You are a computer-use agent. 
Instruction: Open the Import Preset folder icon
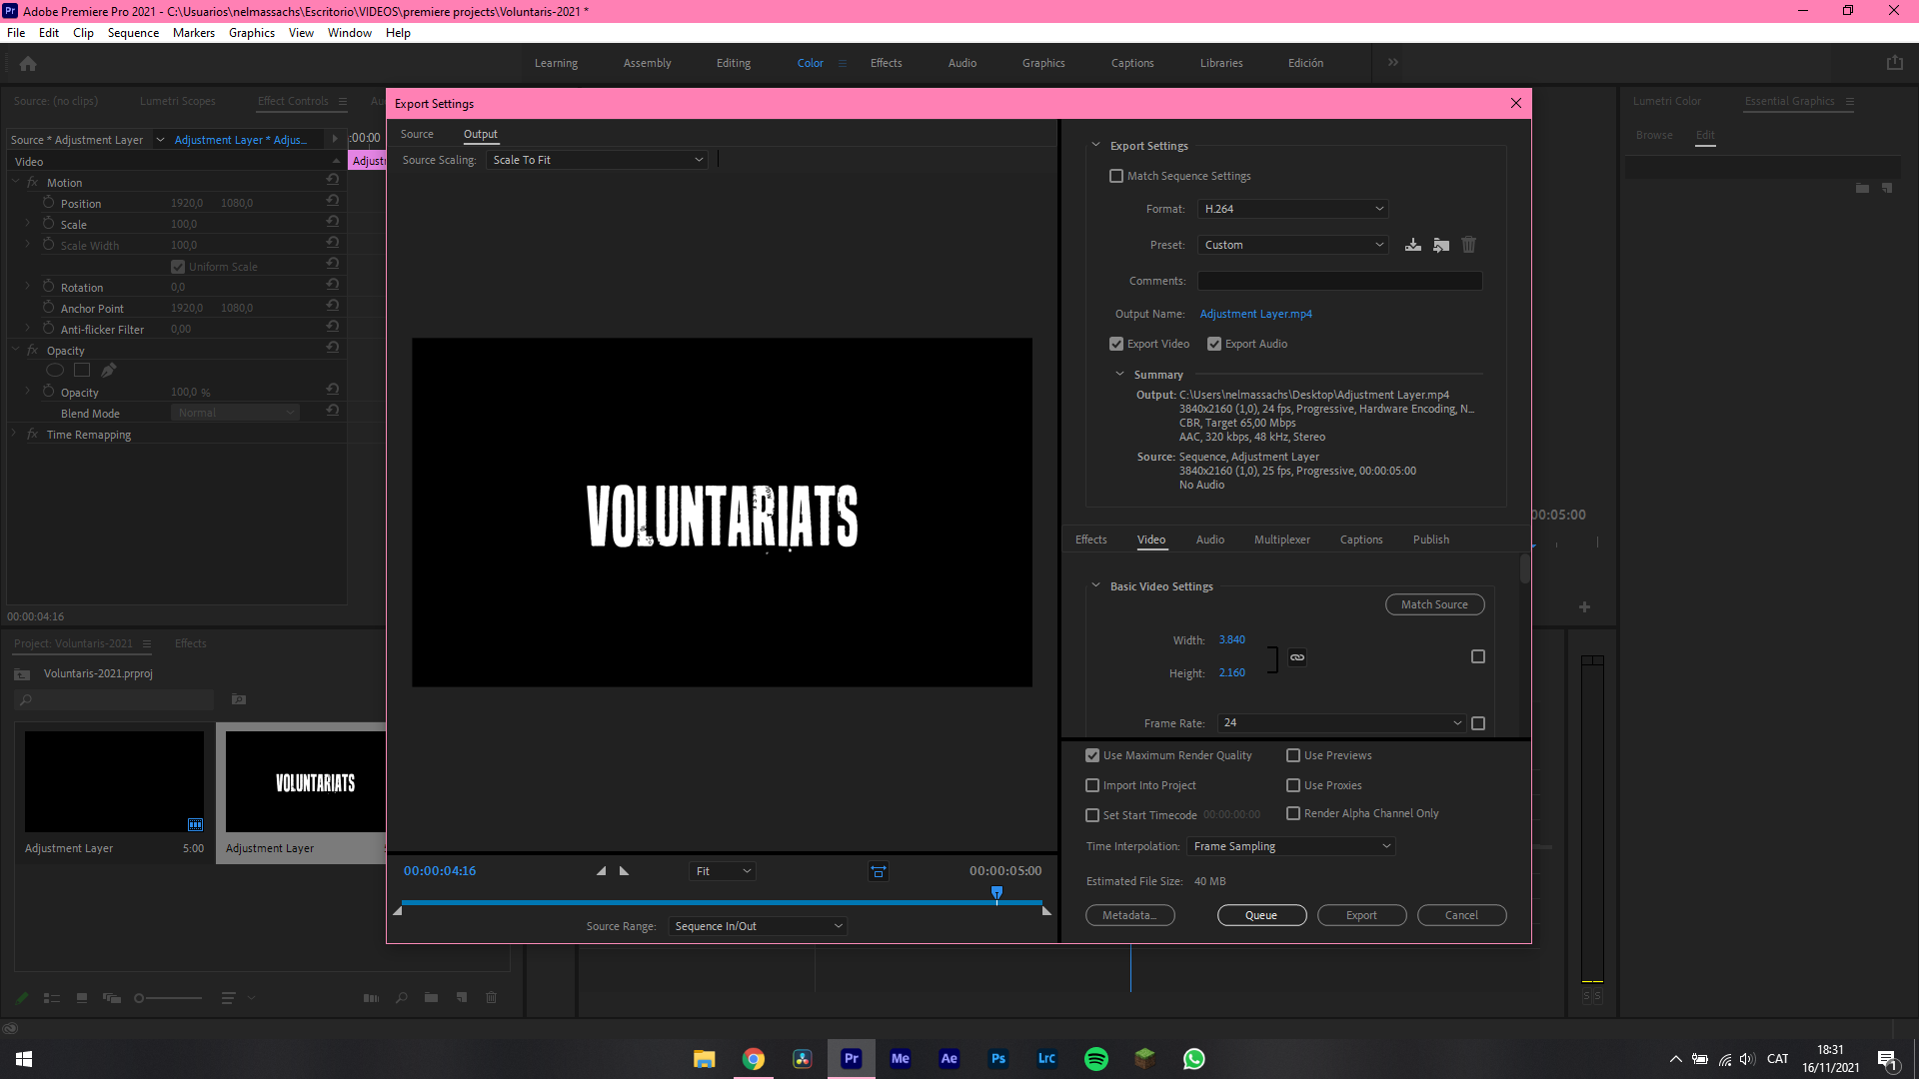coord(1441,244)
